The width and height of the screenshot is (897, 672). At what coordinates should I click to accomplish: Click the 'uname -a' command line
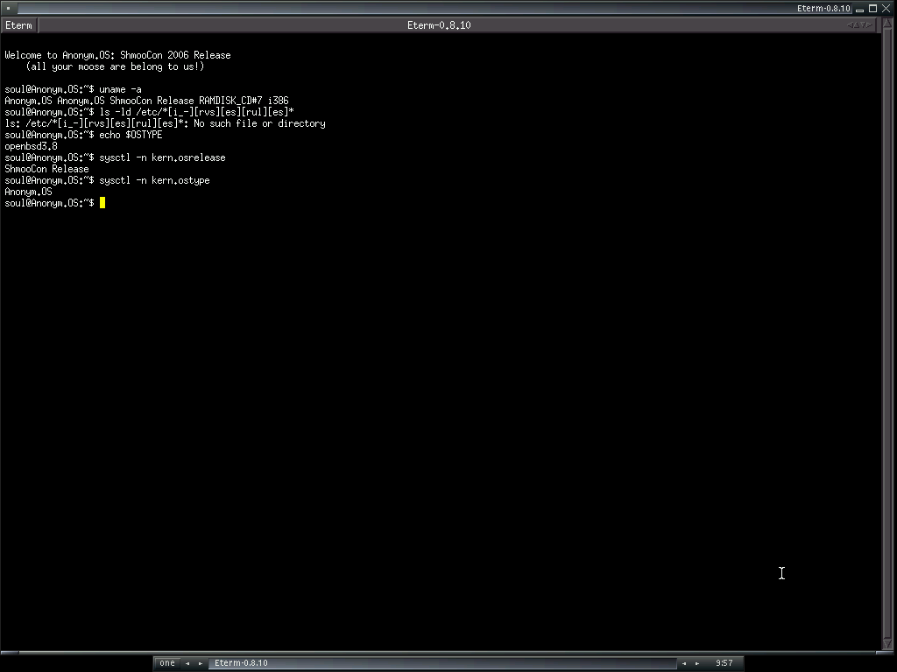pyautogui.click(x=74, y=90)
